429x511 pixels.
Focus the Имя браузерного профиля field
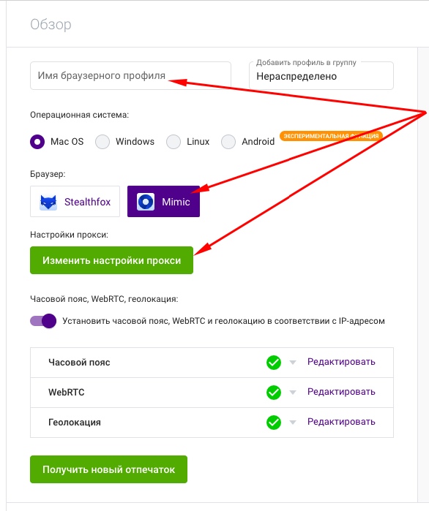[x=130, y=75]
